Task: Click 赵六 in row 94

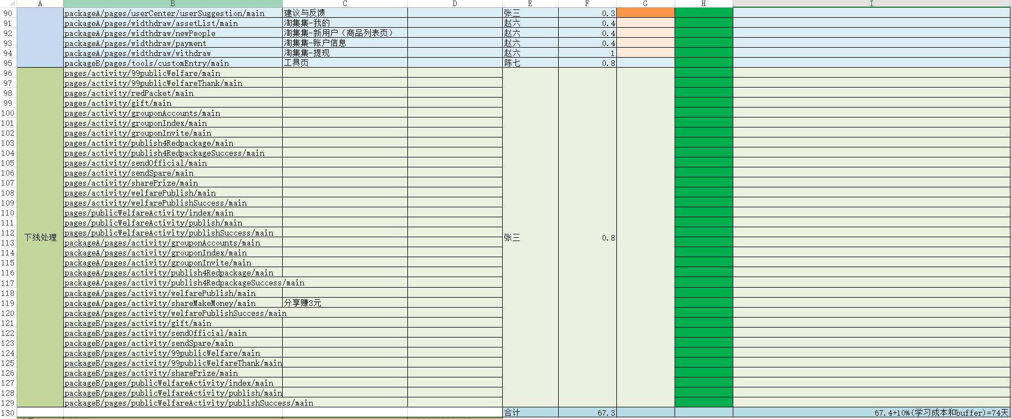Action: [x=530, y=53]
